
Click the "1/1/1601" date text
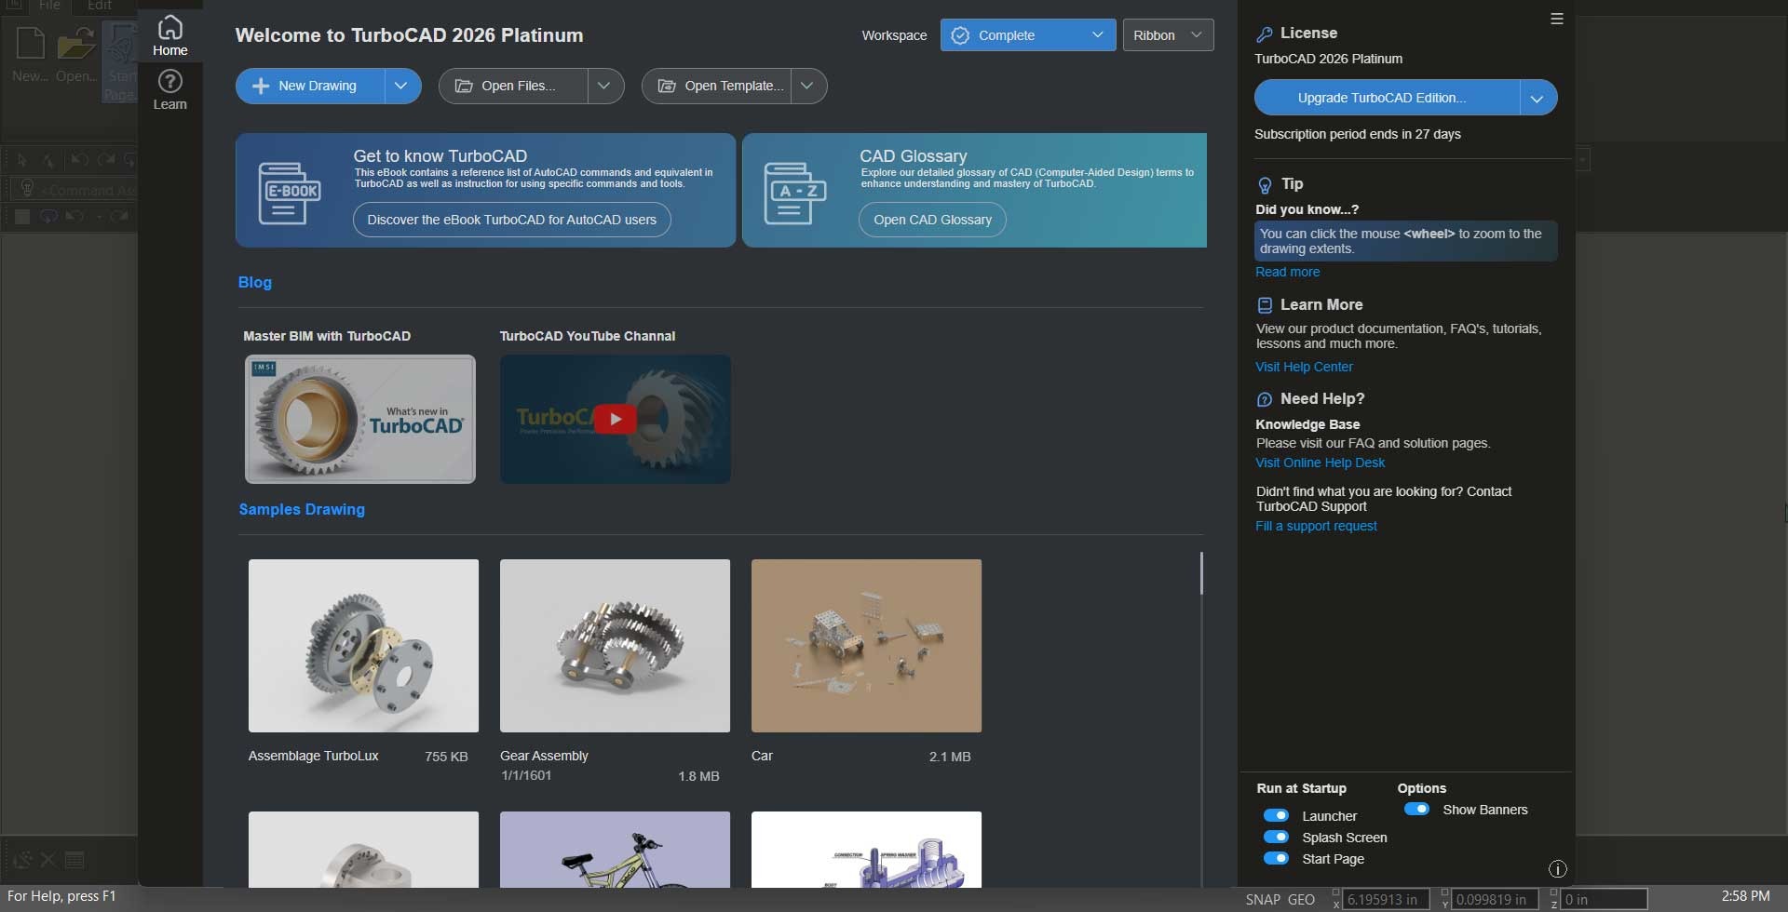[526, 775]
